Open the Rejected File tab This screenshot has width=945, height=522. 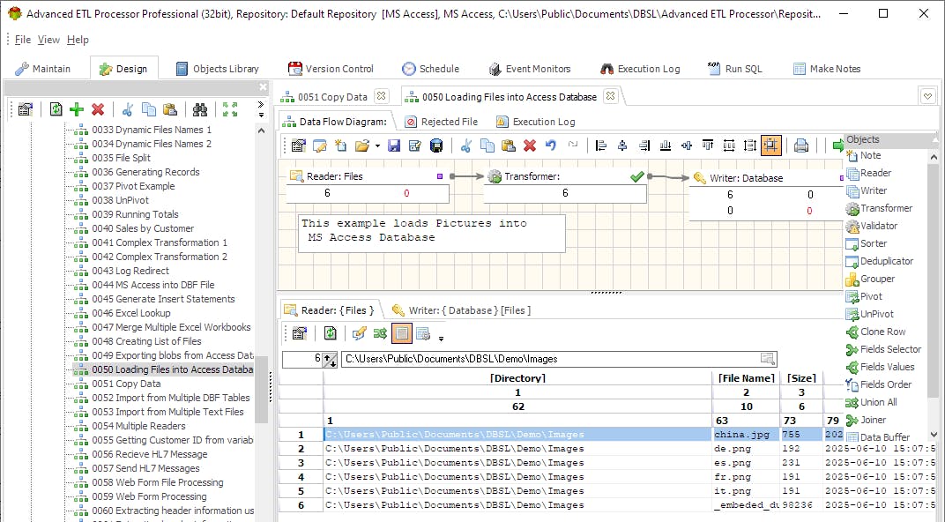pyautogui.click(x=442, y=122)
